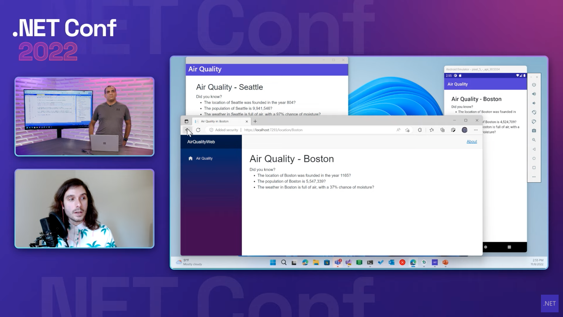563x317 pixels.
Task: Select the 'Air Quality in: Boston' tab
Action: point(221,121)
